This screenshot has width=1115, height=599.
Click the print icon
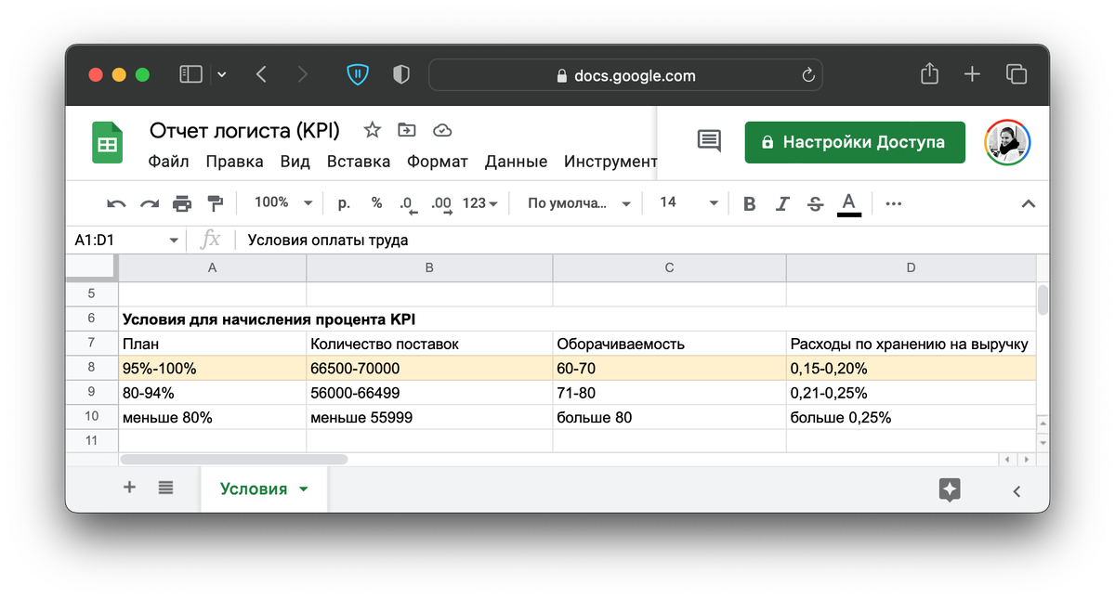(x=182, y=202)
